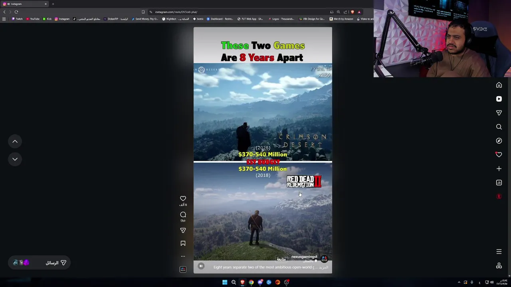
Task: Like the reel with the heart icon
Action: tap(183, 199)
